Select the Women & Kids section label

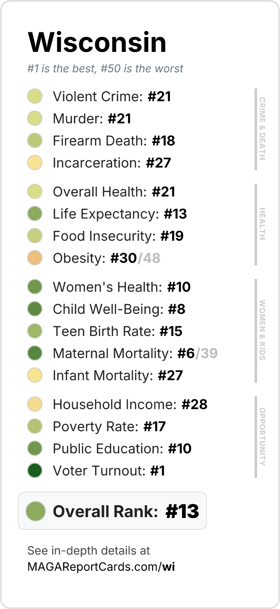[x=262, y=330]
